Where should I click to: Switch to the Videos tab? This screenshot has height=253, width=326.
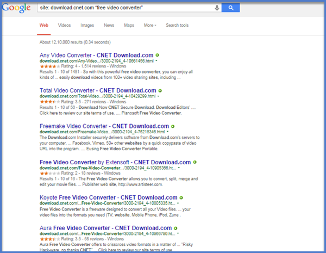pos(64,26)
